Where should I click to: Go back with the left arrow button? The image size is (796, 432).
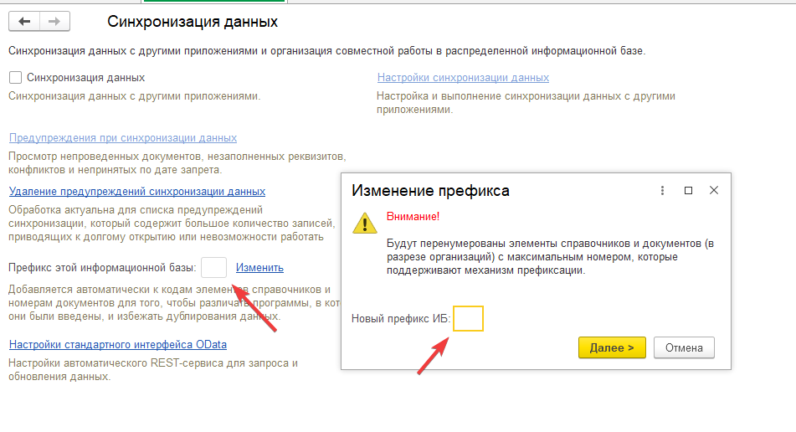click(24, 21)
